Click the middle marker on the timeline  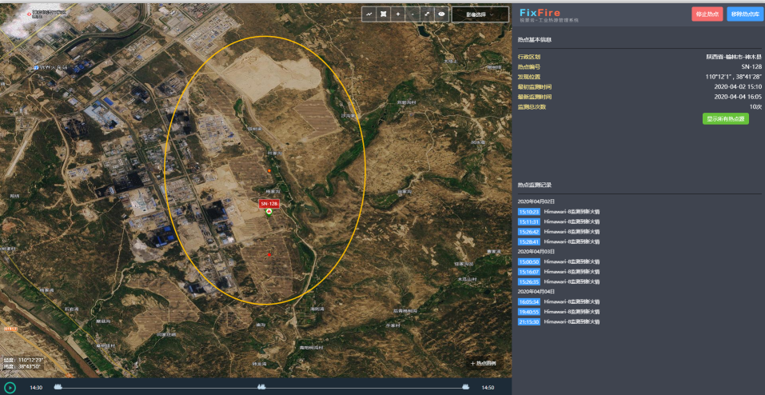(x=261, y=387)
